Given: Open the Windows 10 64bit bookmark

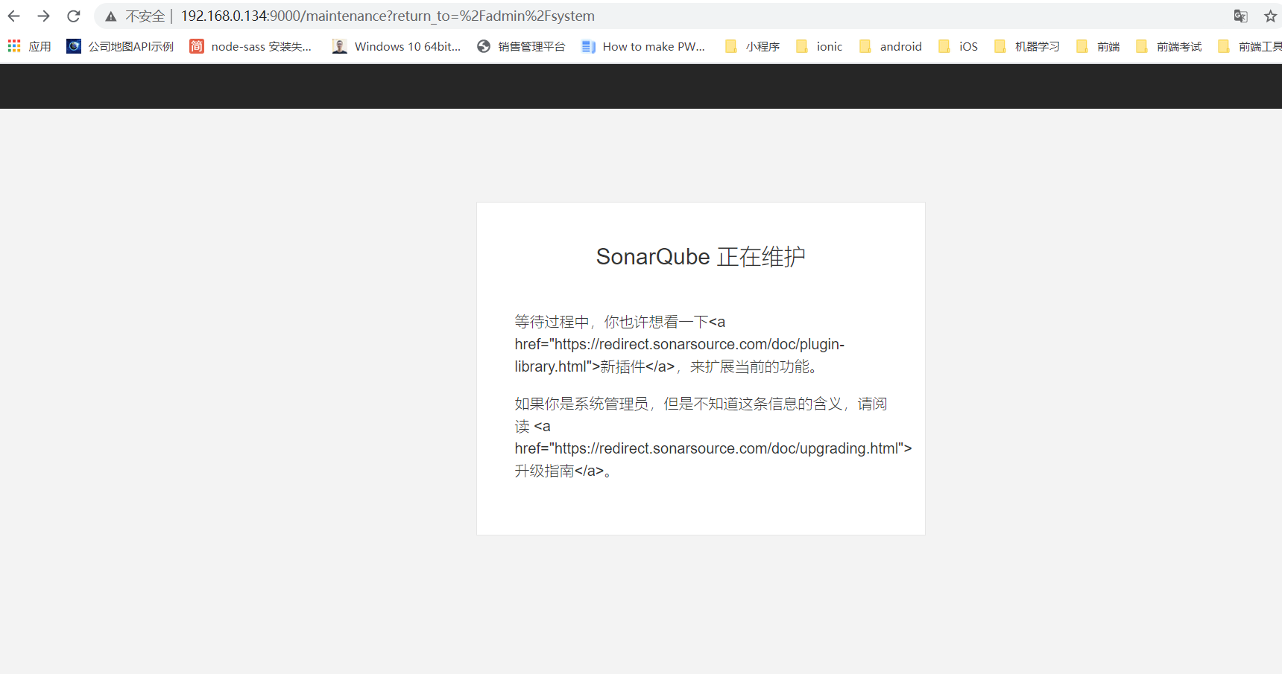Looking at the screenshot, I should tap(397, 46).
